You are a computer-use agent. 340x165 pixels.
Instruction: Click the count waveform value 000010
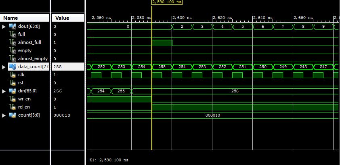[213, 115]
